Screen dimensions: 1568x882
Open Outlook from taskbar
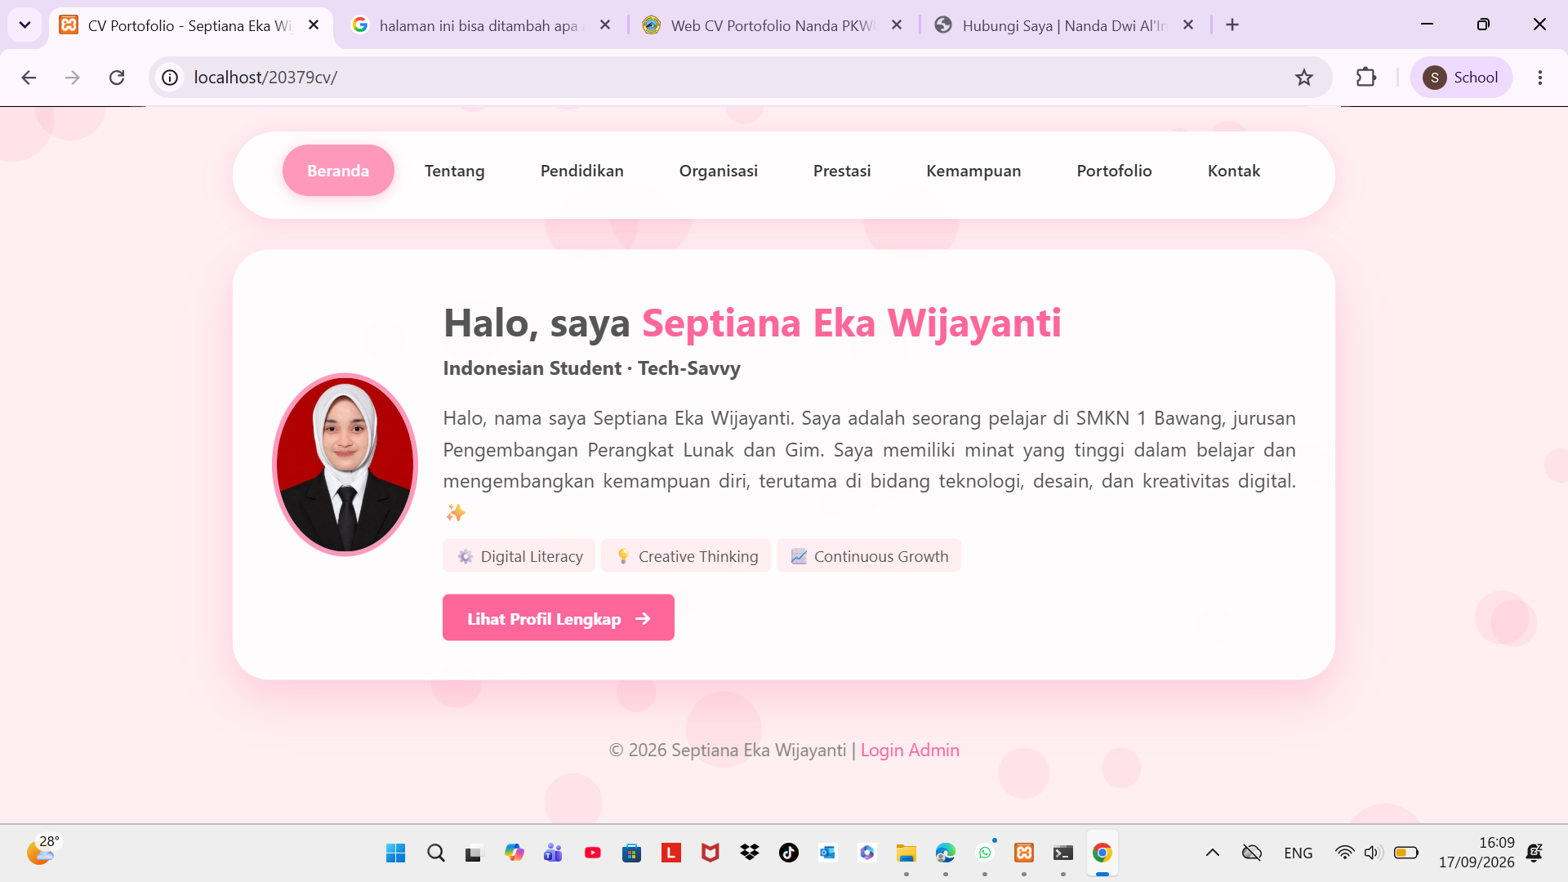[828, 853]
